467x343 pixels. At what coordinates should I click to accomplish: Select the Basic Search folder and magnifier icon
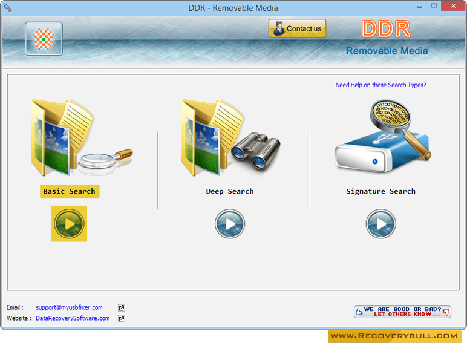pos(82,137)
